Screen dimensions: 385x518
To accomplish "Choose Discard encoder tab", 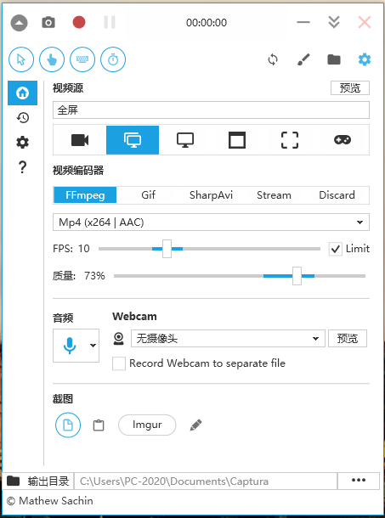I will (x=337, y=195).
